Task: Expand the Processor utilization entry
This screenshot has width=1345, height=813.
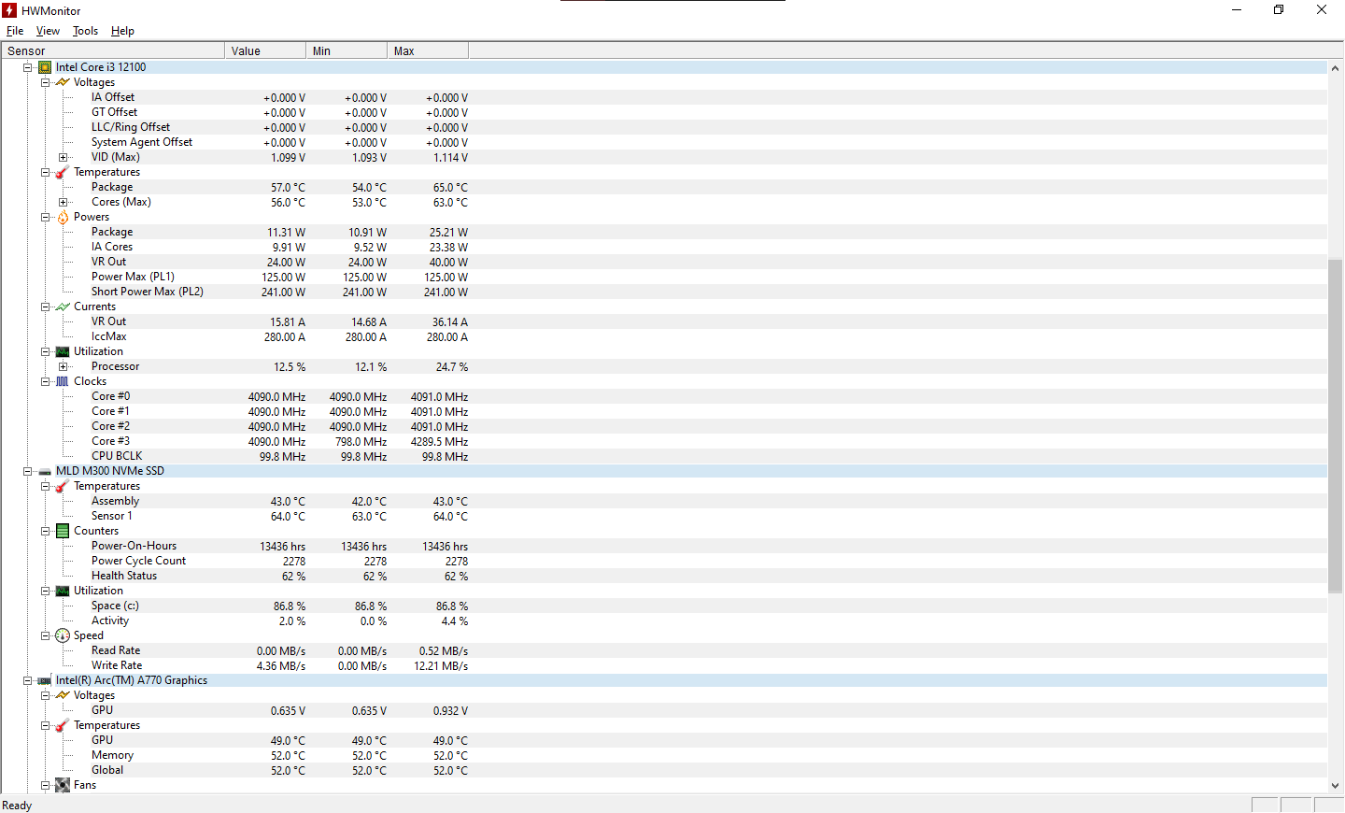Action: 63,366
